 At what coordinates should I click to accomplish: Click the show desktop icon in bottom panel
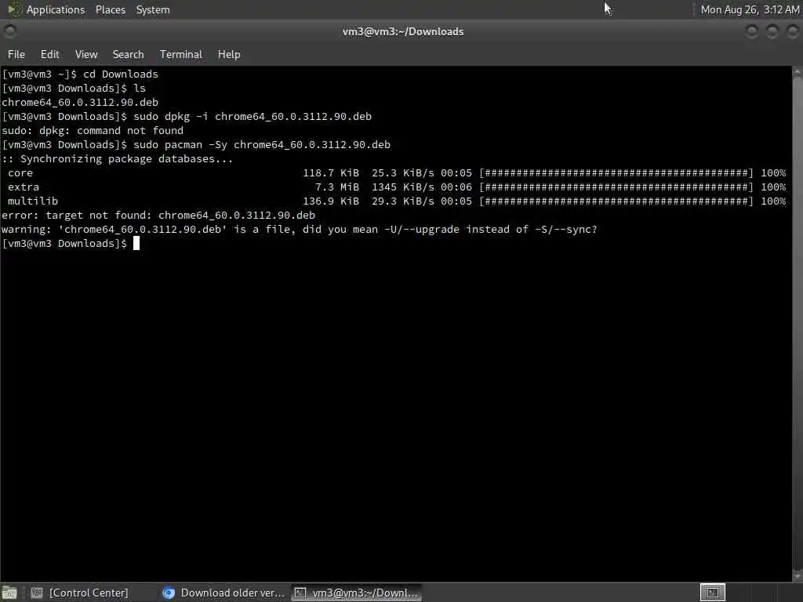(x=9, y=593)
